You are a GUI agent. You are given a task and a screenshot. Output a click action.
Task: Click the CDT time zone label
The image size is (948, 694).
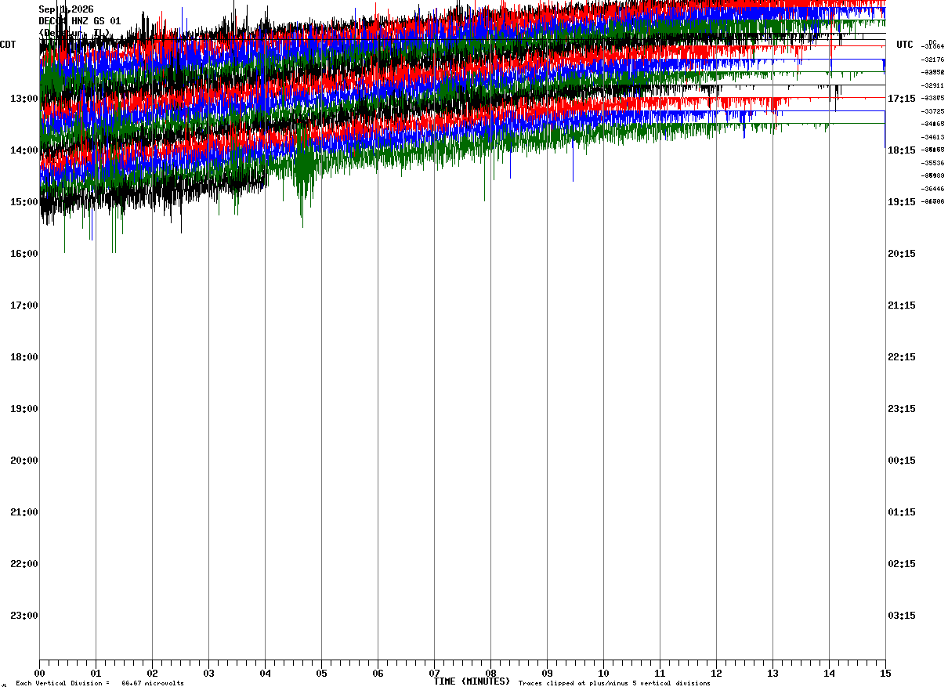pyautogui.click(x=9, y=45)
